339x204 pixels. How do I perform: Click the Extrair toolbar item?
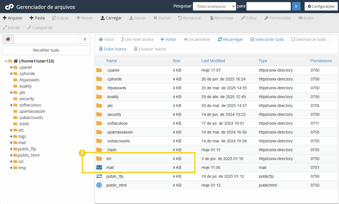pyautogui.click(x=11, y=28)
